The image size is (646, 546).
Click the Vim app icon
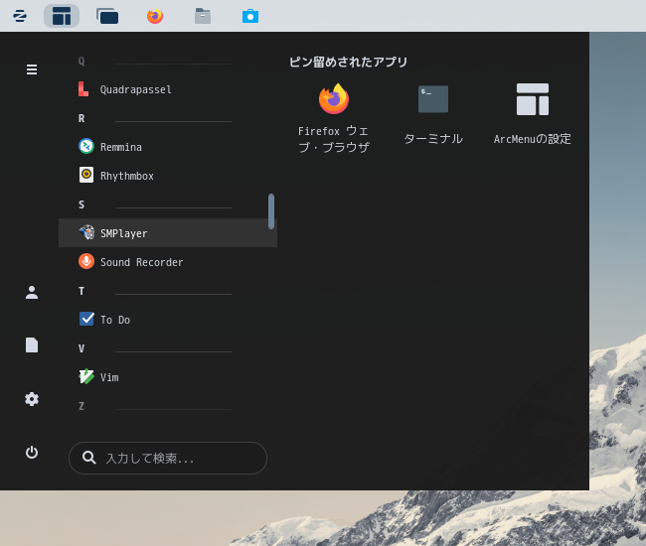coord(86,376)
